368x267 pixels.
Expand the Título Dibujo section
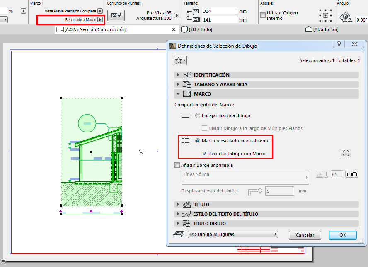coord(178,224)
